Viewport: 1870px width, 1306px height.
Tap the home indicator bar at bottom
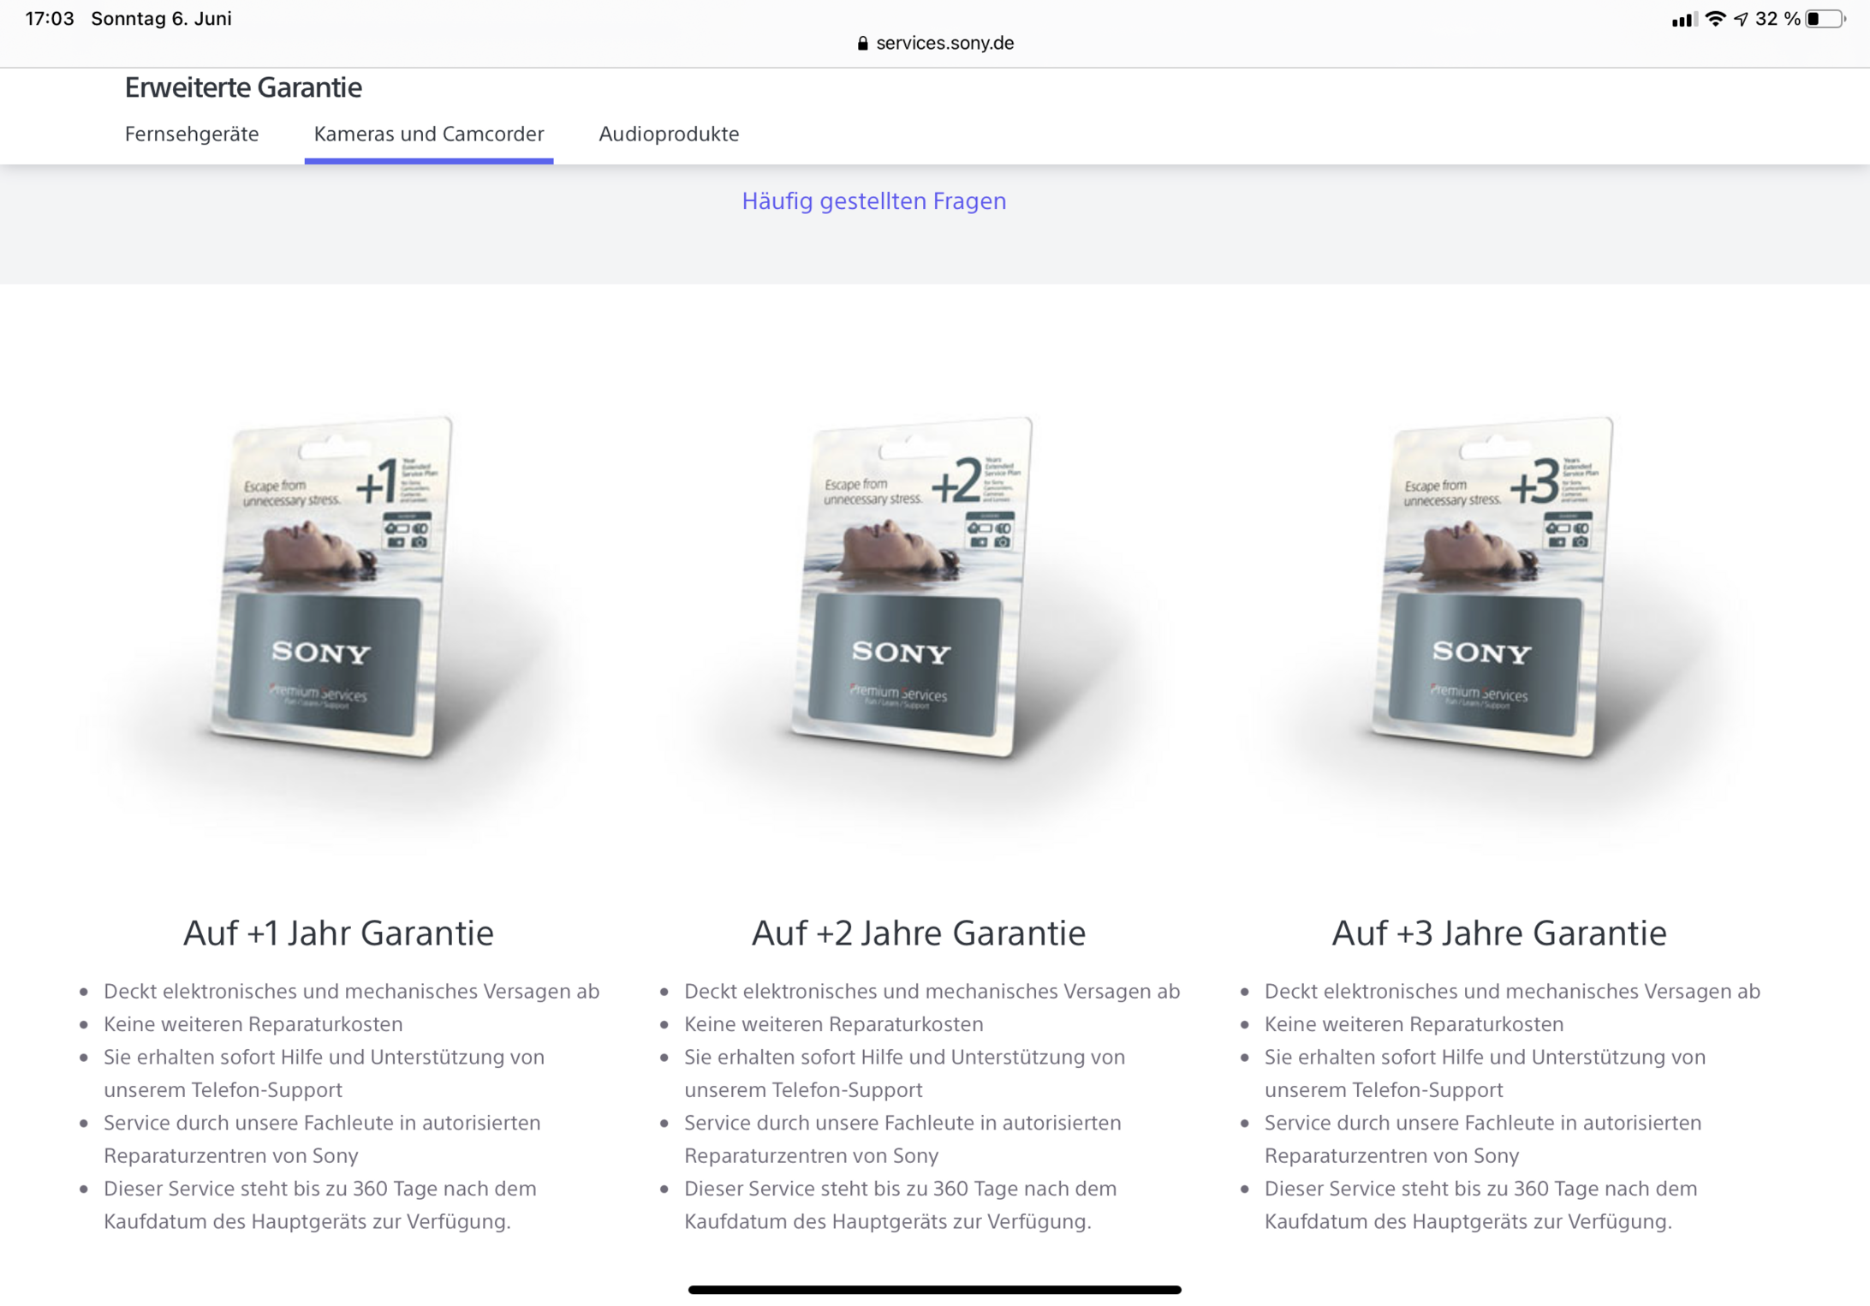click(935, 1289)
